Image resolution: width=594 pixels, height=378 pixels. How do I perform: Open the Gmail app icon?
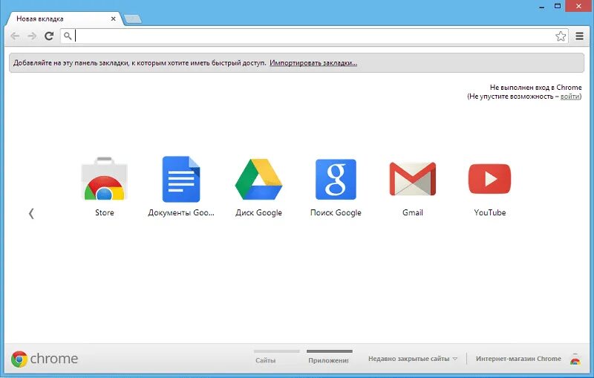pos(413,179)
